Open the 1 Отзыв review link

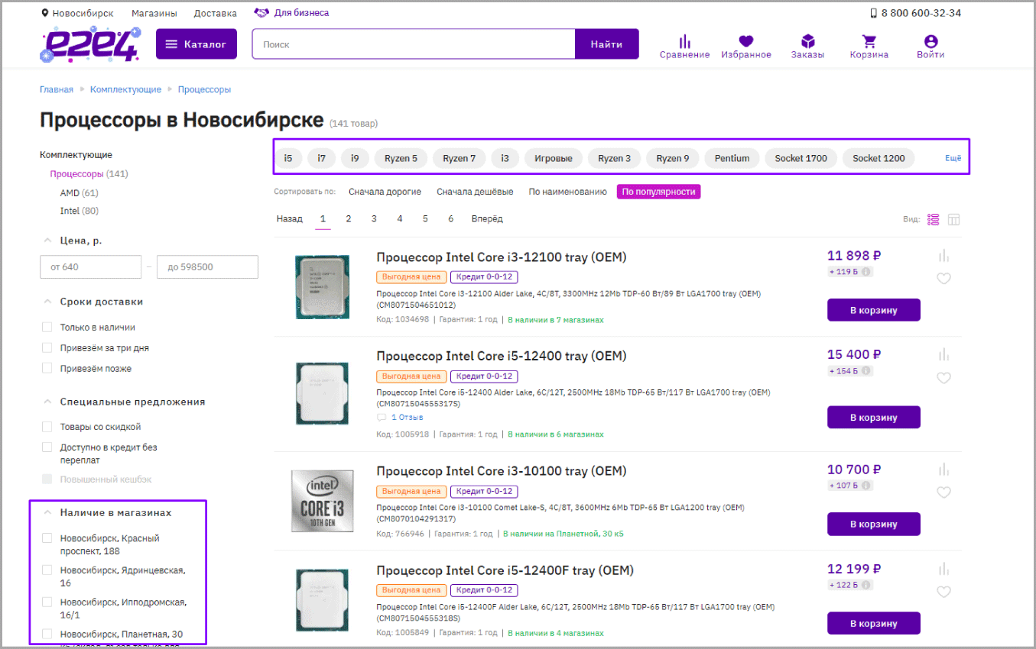click(x=407, y=418)
